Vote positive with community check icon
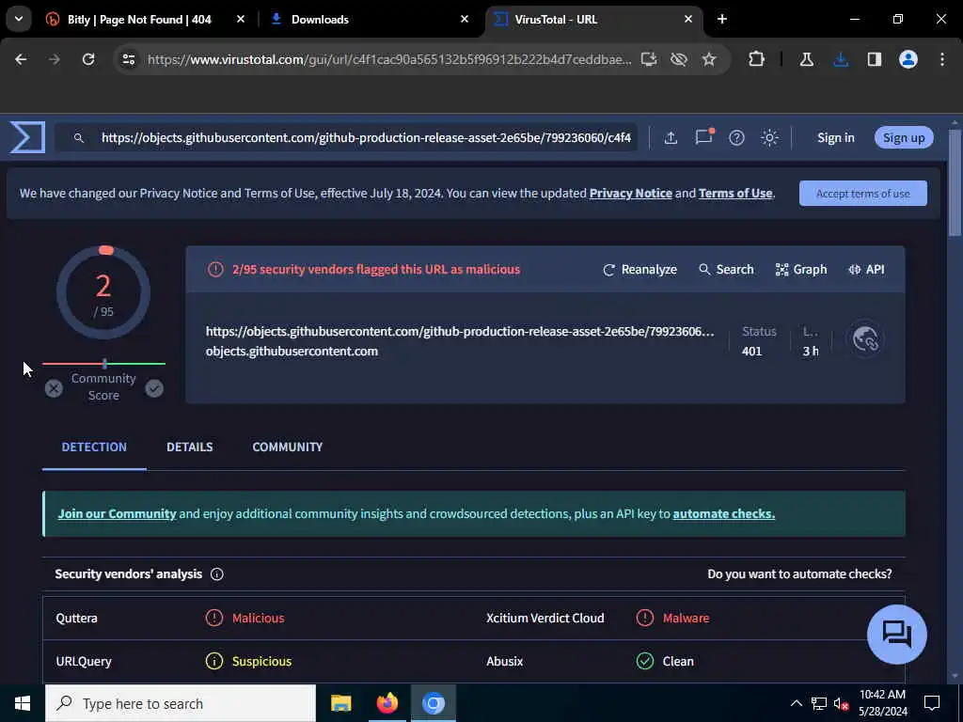 (154, 388)
